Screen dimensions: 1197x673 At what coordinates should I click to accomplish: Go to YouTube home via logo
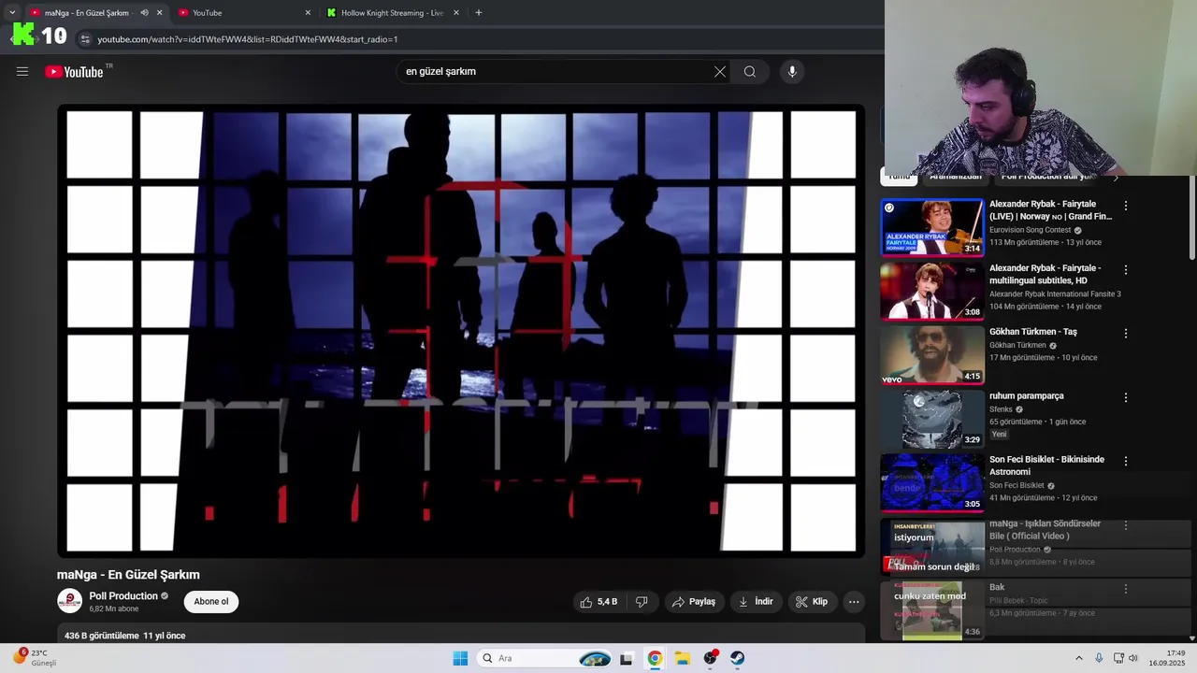[74, 72]
